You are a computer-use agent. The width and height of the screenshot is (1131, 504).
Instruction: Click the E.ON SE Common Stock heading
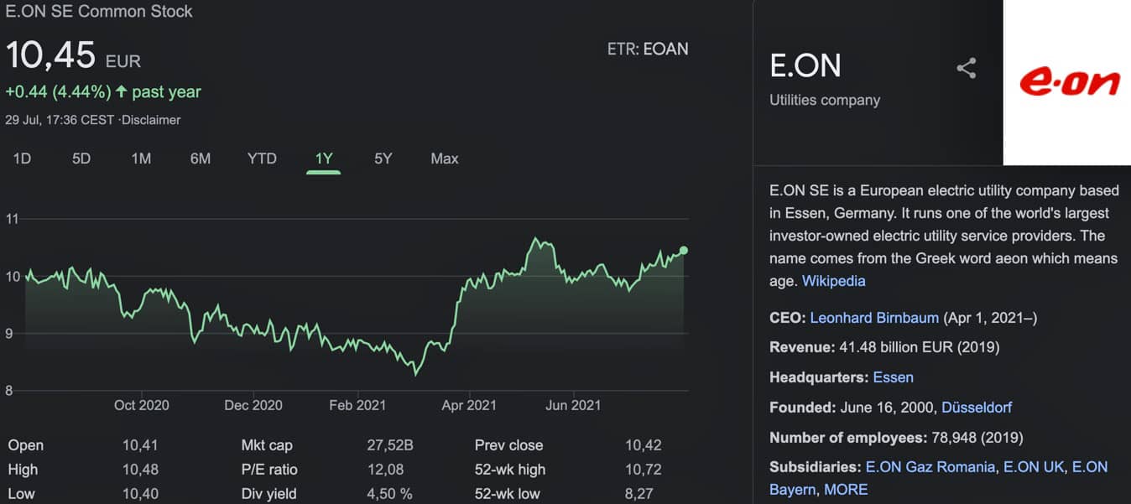point(99,12)
